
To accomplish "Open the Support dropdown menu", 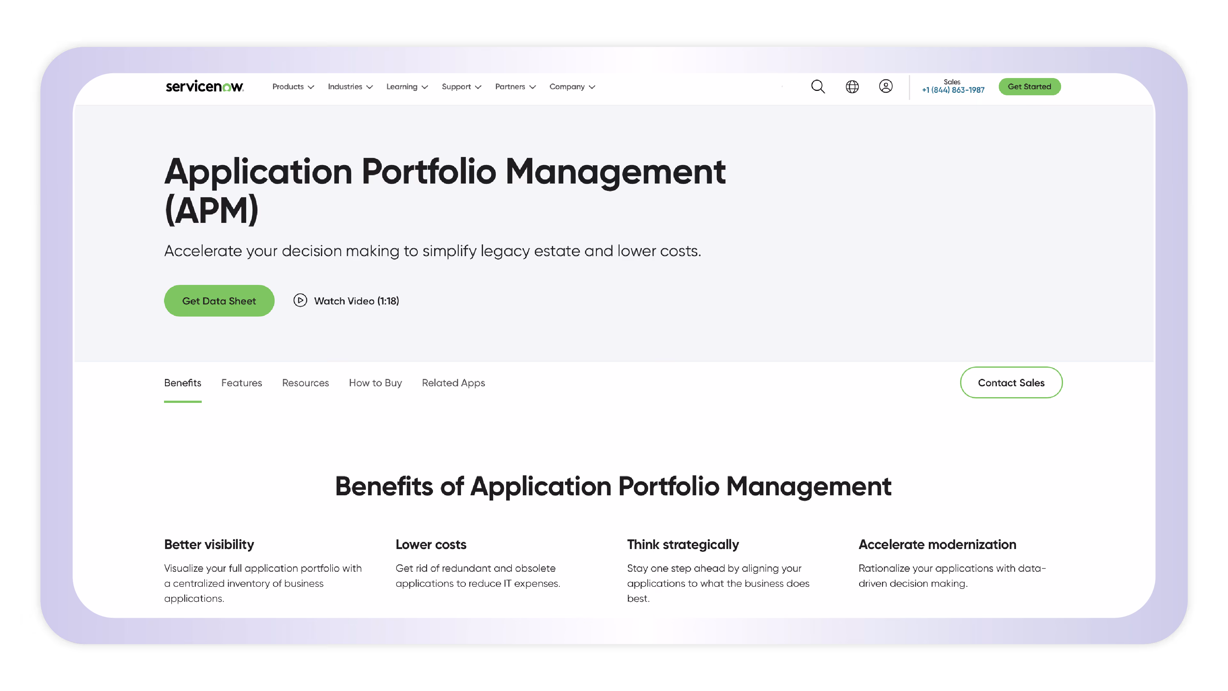I will click(461, 87).
